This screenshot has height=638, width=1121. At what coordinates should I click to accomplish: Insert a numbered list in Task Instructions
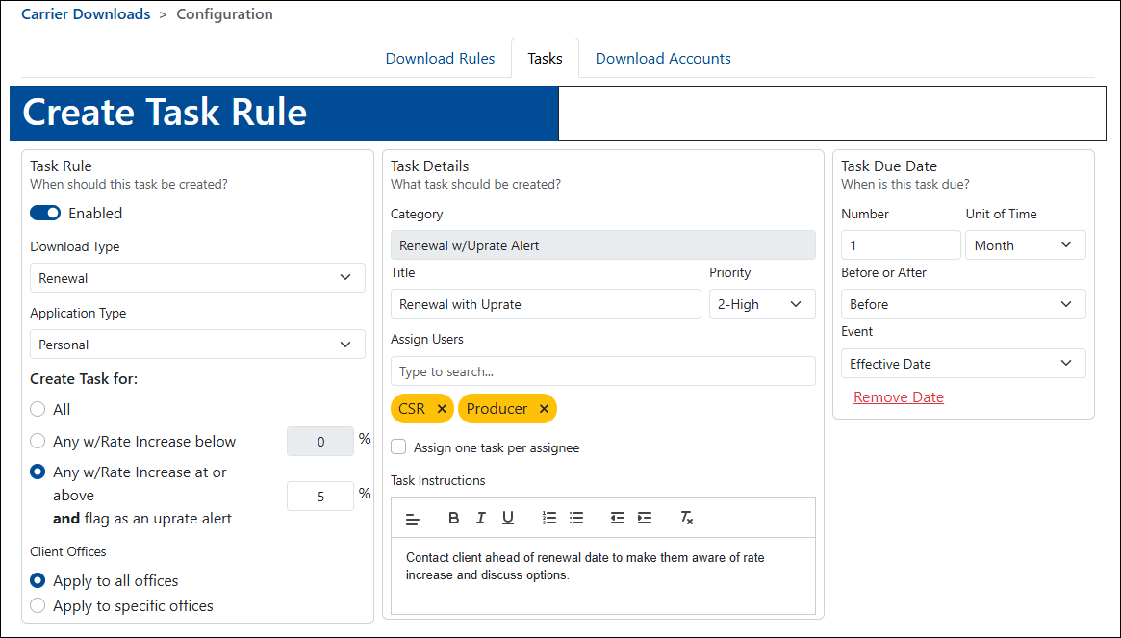coord(548,518)
